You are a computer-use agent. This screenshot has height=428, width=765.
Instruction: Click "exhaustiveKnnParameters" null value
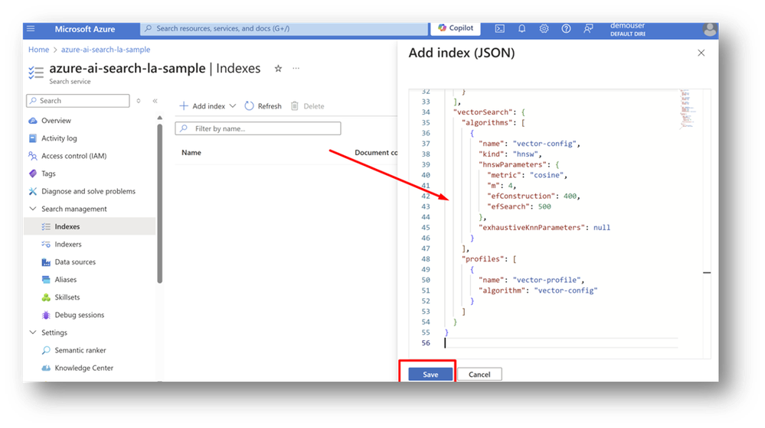click(x=602, y=228)
